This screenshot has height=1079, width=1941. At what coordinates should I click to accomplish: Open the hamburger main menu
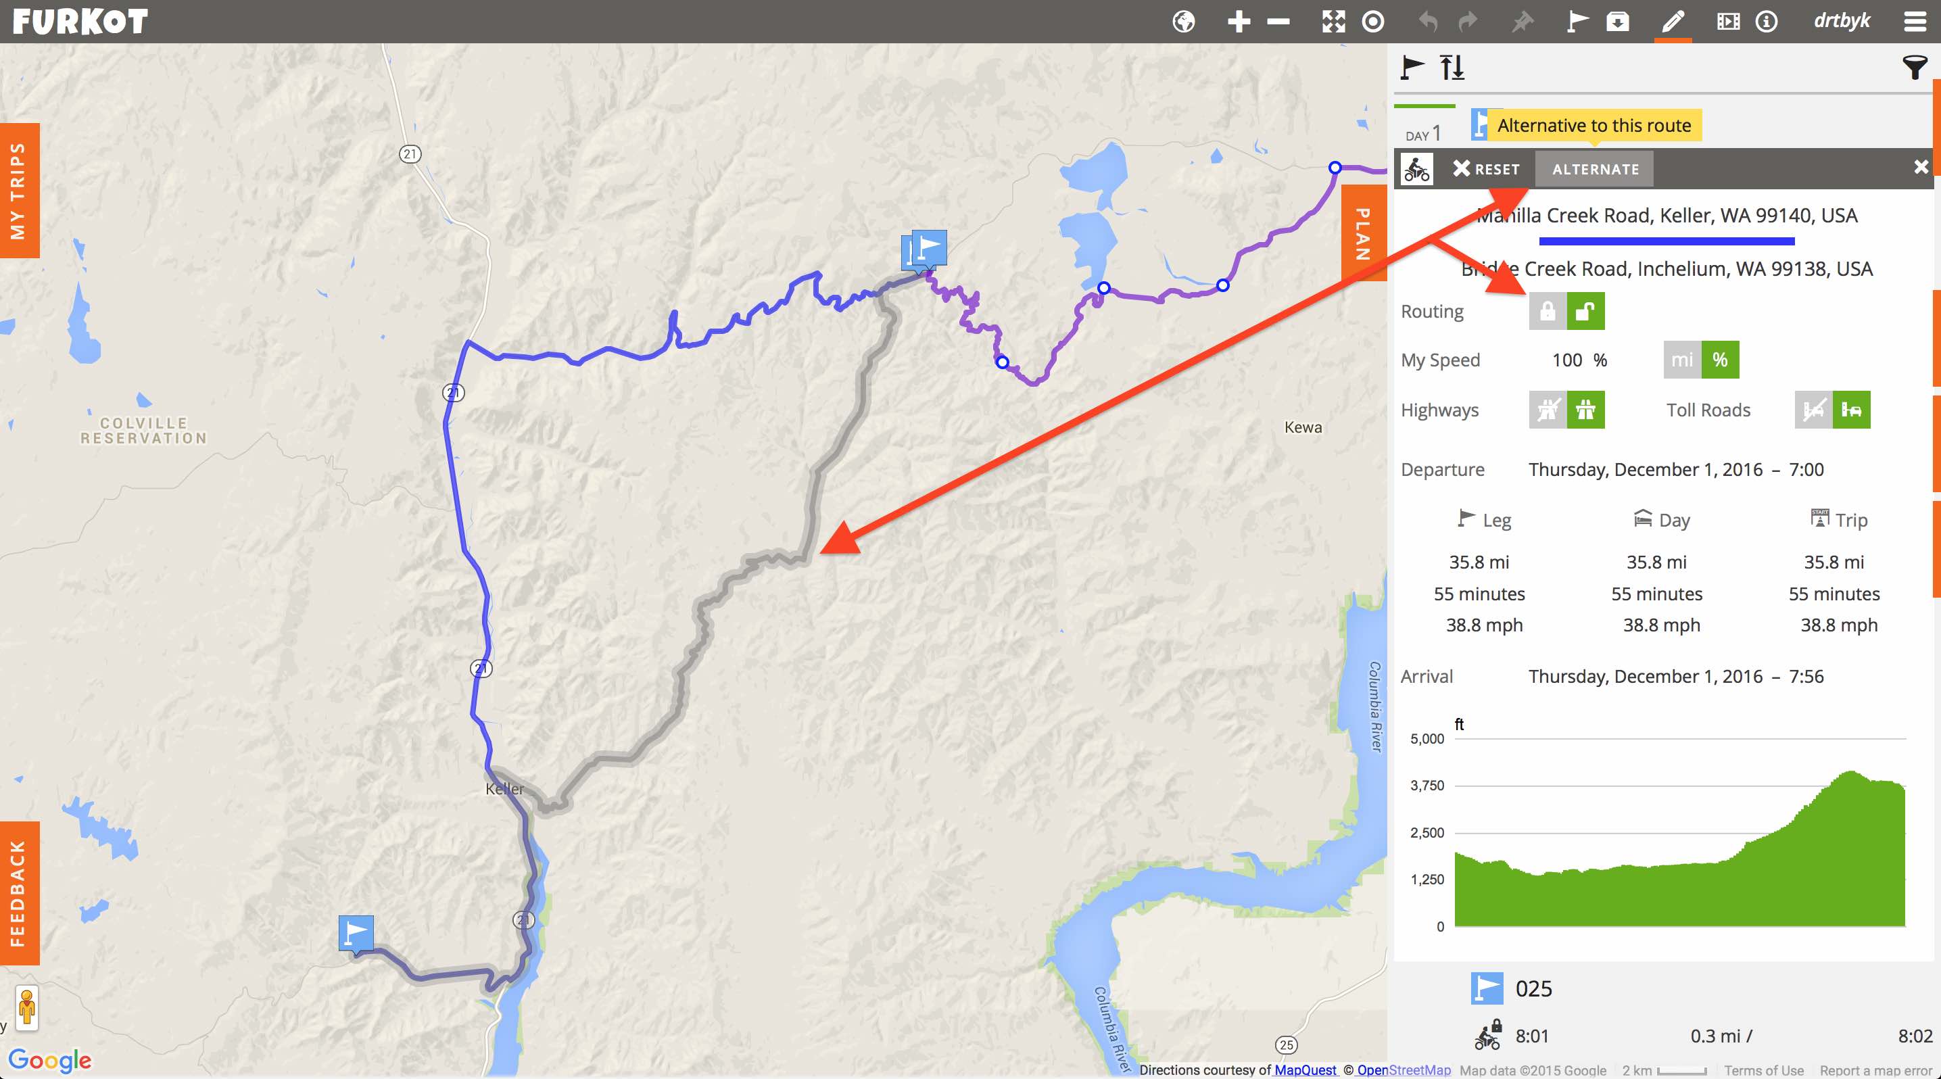pos(1915,21)
